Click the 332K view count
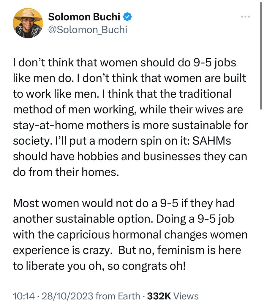 [159, 296]
